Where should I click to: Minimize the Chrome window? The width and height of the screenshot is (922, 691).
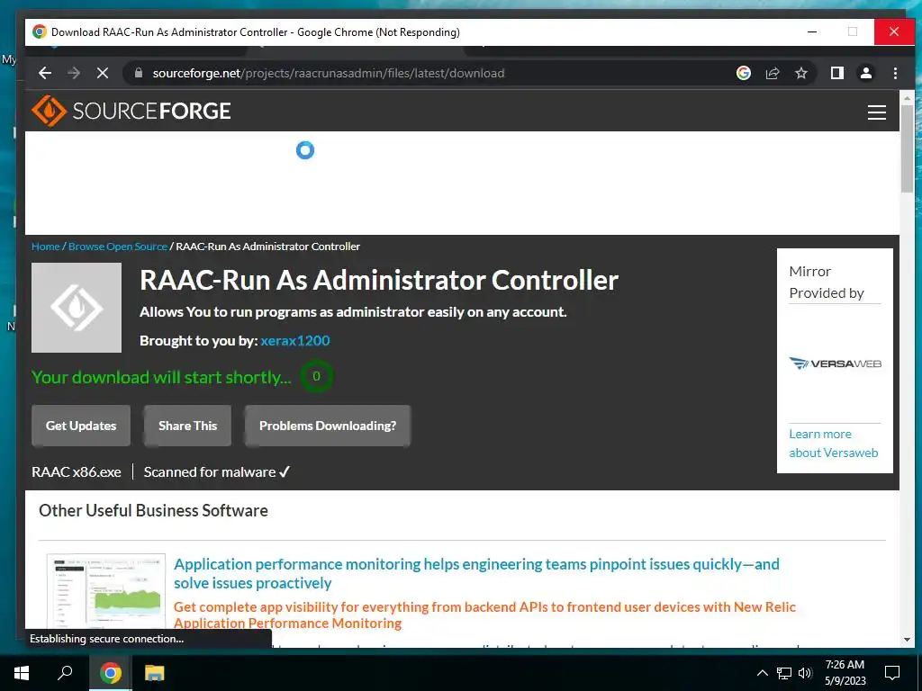[x=812, y=31]
